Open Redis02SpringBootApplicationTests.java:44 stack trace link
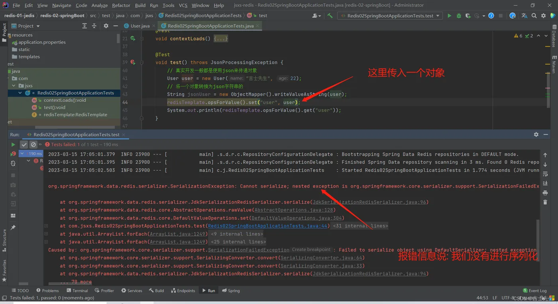Screen dimensions: 558x304 coord(267,226)
